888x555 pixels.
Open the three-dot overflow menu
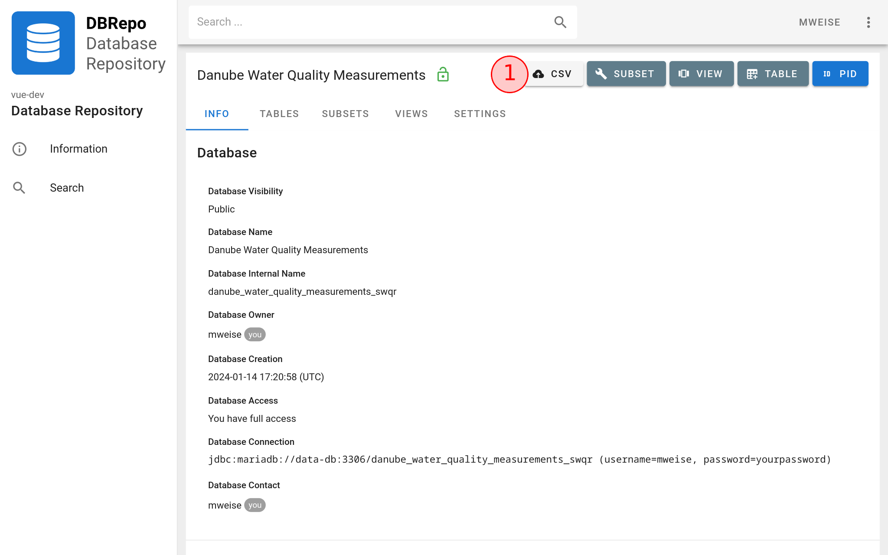pos(868,22)
